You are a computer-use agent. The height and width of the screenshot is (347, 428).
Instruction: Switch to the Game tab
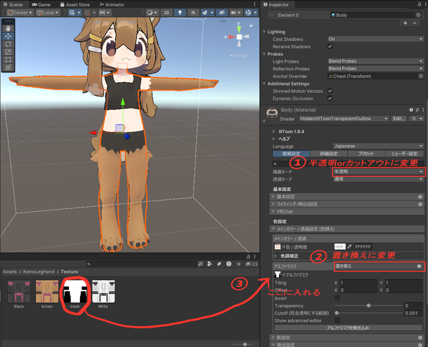coord(41,5)
